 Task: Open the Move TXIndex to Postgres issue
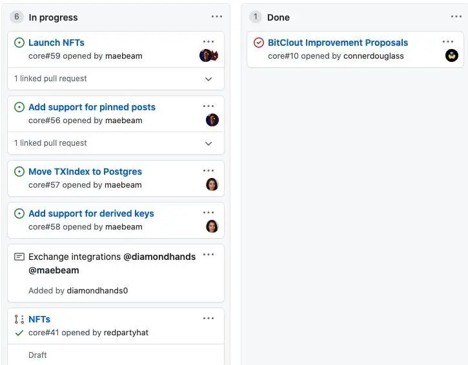coord(85,172)
